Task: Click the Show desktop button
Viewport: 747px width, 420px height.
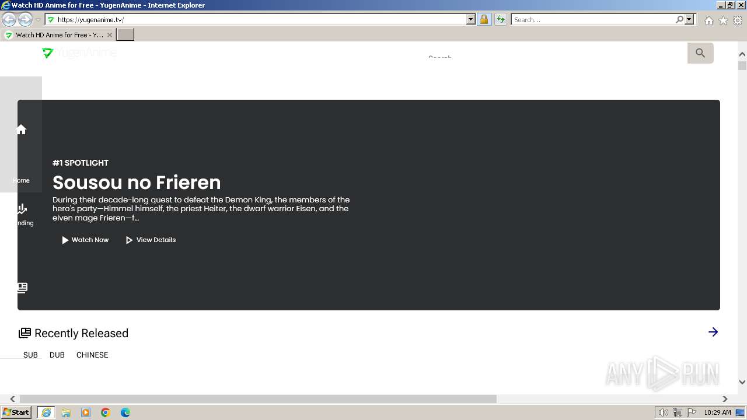Action: pyautogui.click(x=741, y=412)
